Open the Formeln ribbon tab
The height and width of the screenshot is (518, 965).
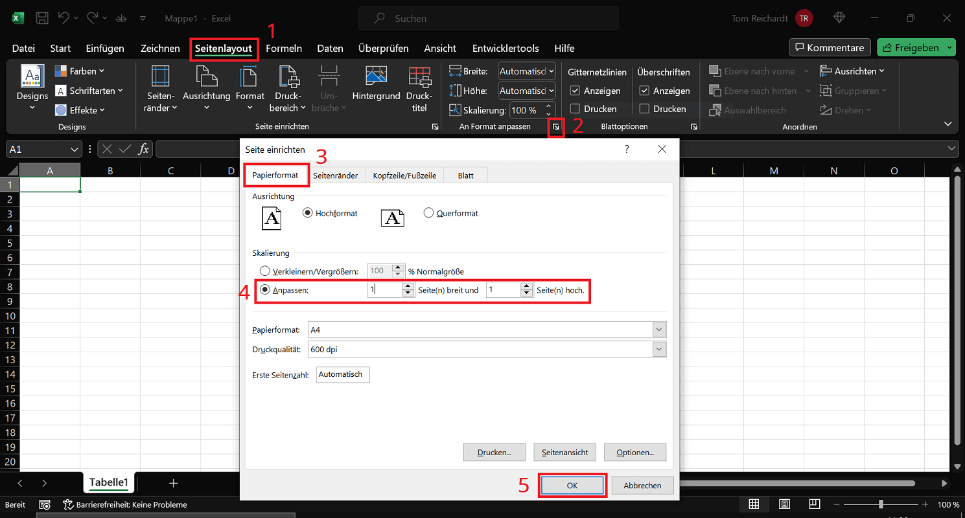(x=284, y=48)
